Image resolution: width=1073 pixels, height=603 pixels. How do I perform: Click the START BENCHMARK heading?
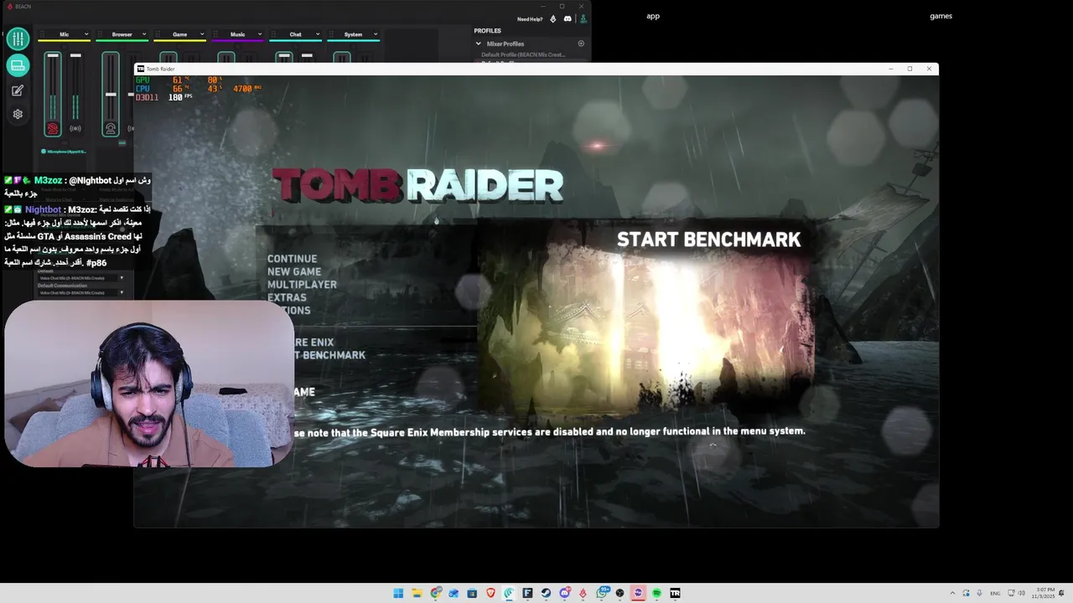708,240
